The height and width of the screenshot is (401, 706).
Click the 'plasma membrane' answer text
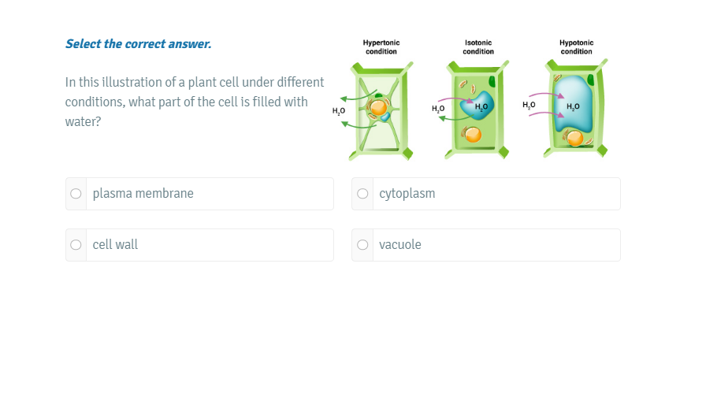click(x=143, y=194)
